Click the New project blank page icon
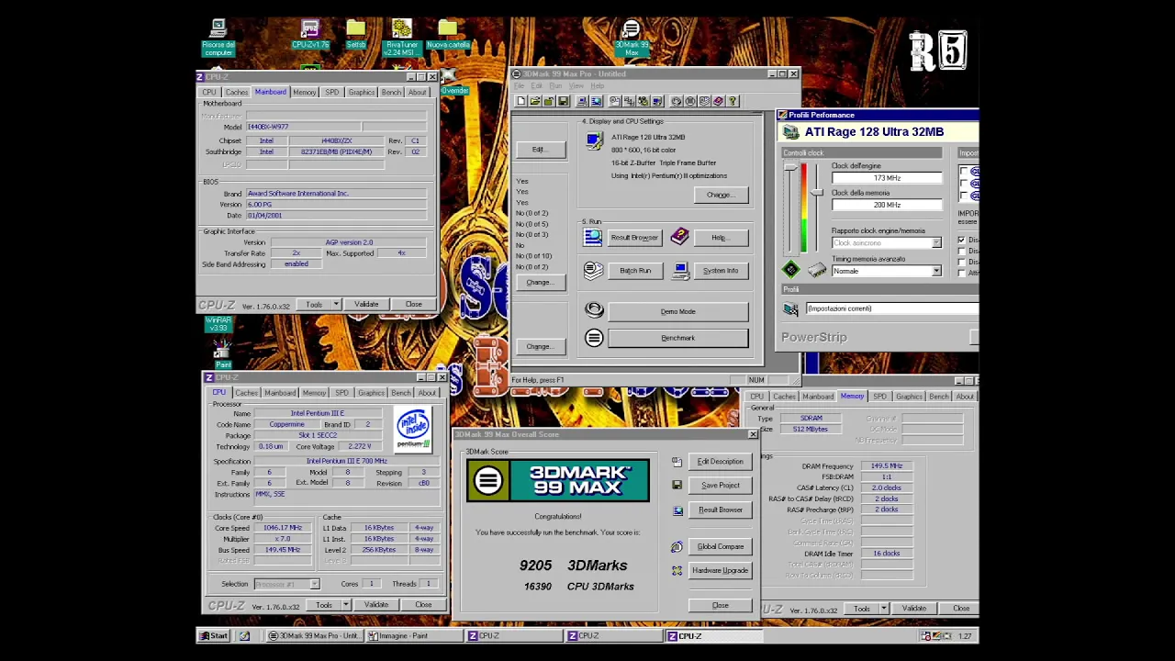The width and height of the screenshot is (1175, 661). click(521, 101)
